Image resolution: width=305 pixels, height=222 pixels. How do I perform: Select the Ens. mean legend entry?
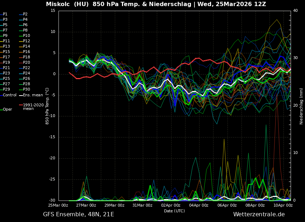(x=33, y=95)
